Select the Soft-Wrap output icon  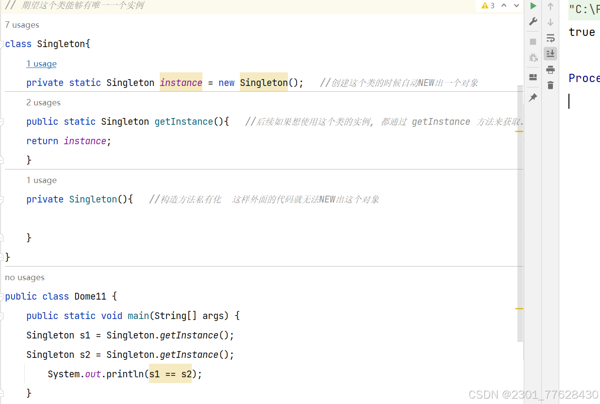[550, 38]
